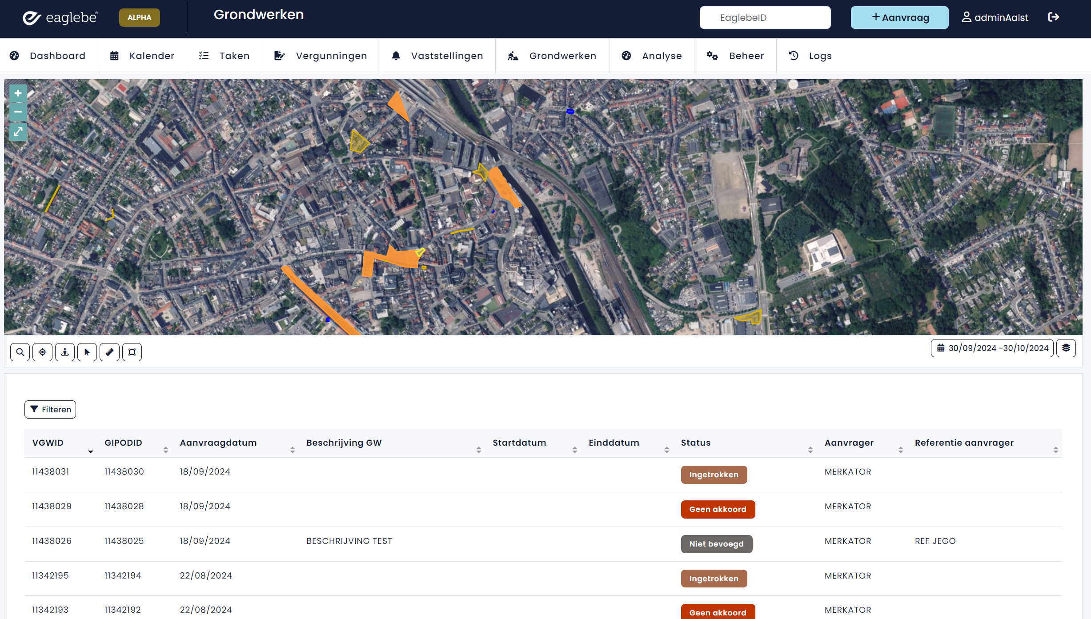Image resolution: width=1091 pixels, height=619 pixels.
Task: Toggle fullscreen map view
Action: click(18, 132)
